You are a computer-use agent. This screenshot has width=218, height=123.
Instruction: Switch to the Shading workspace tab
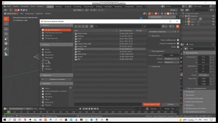(x=99, y=7)
